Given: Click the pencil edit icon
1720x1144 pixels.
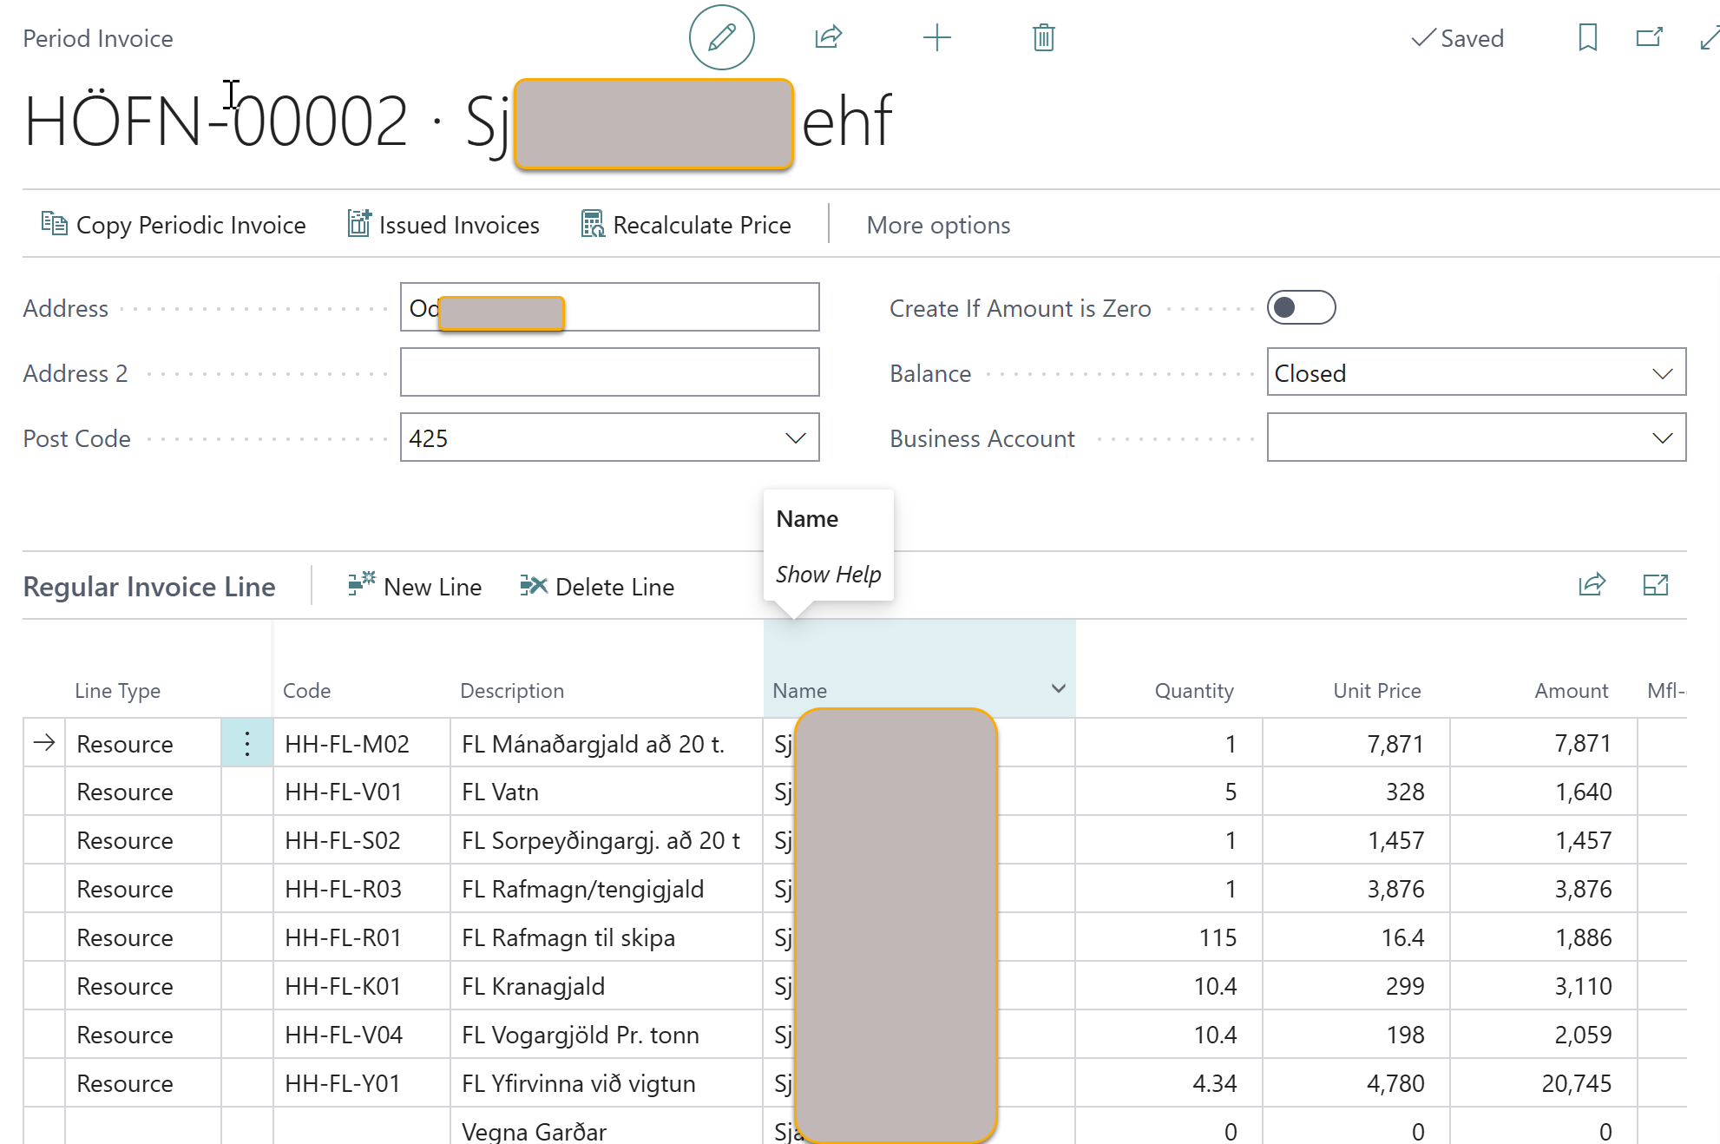Looking at the screenshot, I should [721, 37].
